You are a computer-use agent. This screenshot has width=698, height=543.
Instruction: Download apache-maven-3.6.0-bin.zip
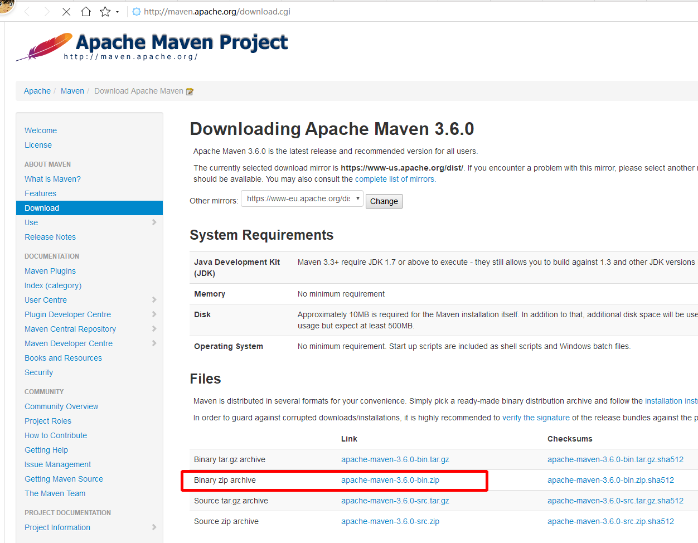(x=390, y=480)
